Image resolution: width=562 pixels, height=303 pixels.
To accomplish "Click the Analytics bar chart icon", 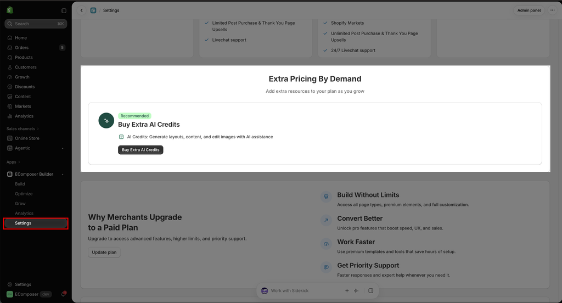I will click(x=10, y=116).
